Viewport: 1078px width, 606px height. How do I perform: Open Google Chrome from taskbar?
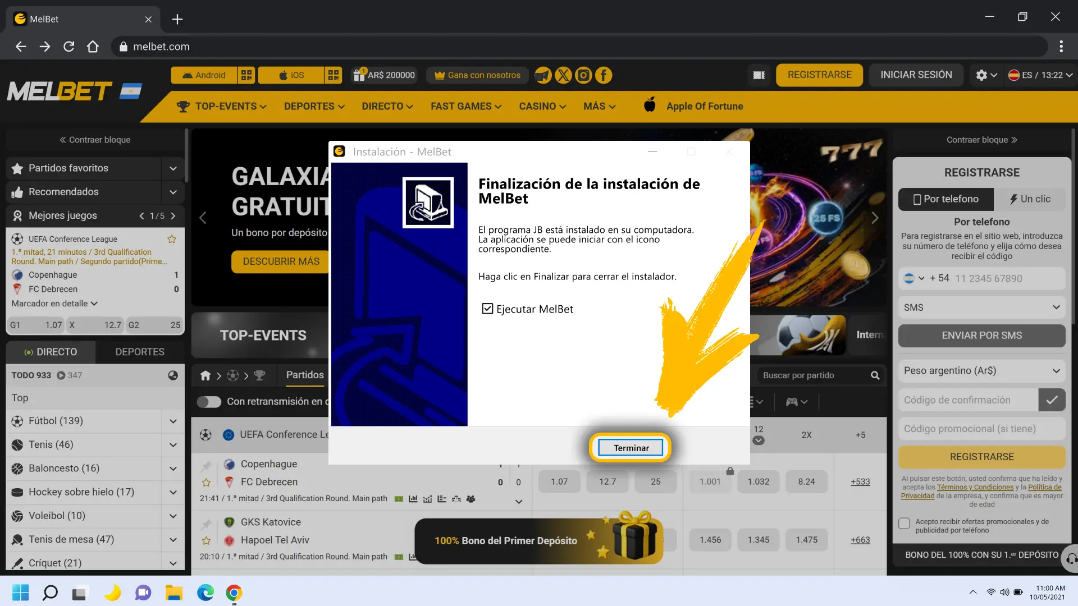coord(234,593)
